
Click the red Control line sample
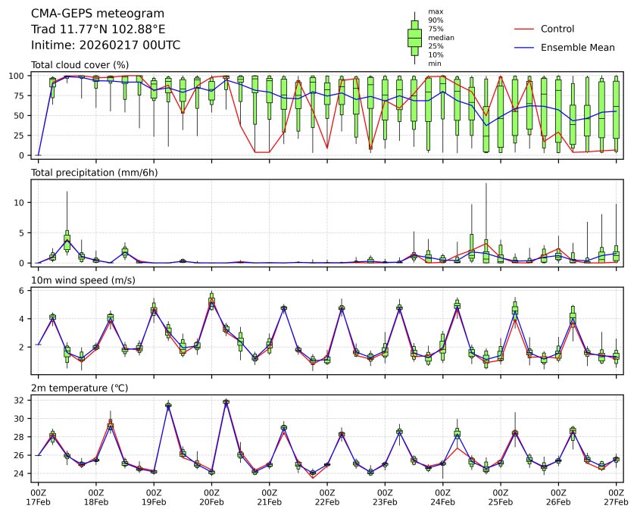point(524,29)
